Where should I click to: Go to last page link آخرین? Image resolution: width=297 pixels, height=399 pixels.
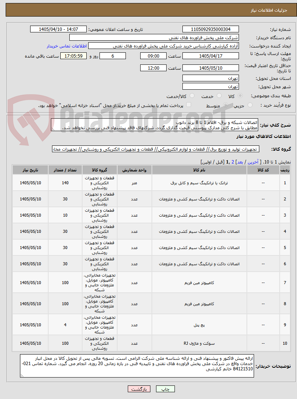(253, 162)
